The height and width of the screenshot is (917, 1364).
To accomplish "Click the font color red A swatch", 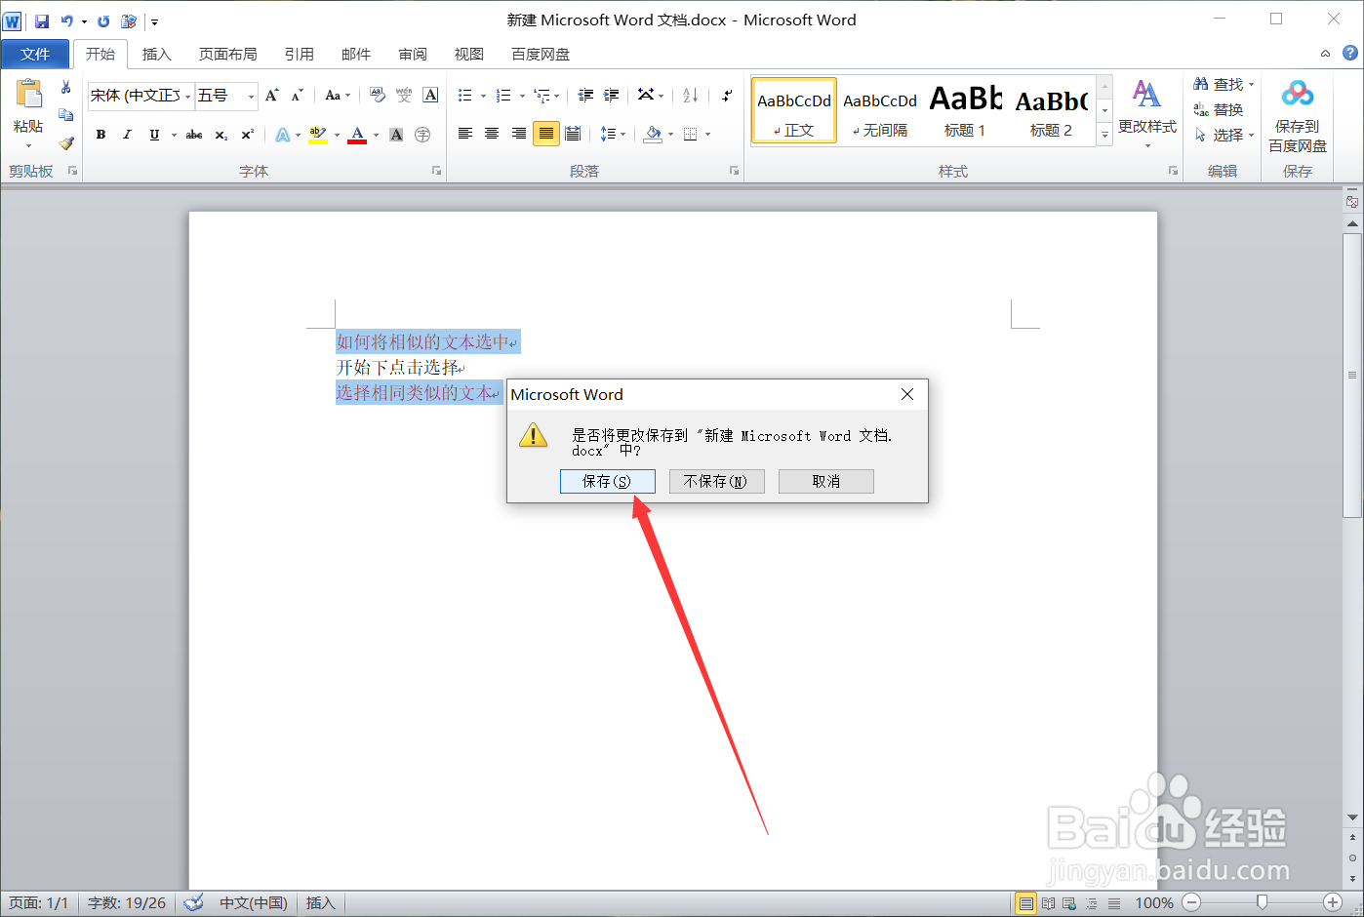I will (x=357, y=135).
